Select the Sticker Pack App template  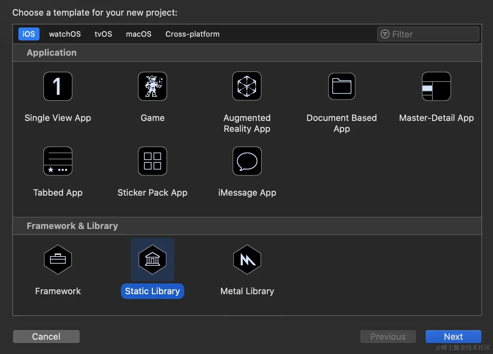[x=152, y=161]
